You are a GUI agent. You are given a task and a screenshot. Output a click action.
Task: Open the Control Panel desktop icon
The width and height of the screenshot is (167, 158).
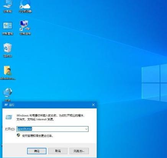click(8, 28)
